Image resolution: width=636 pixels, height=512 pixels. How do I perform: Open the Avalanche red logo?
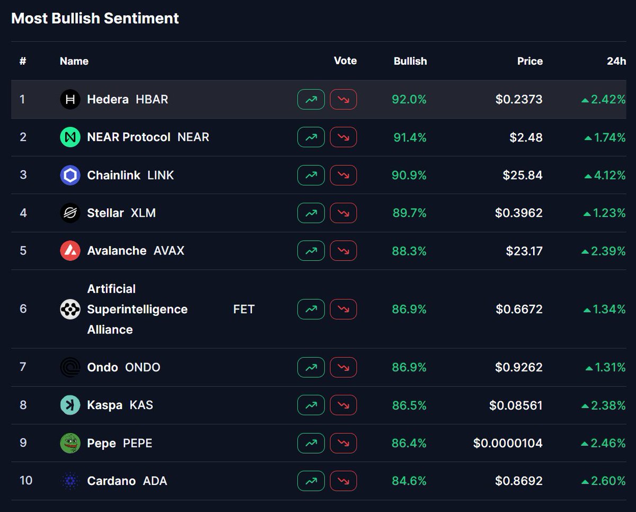pos(70,251)
